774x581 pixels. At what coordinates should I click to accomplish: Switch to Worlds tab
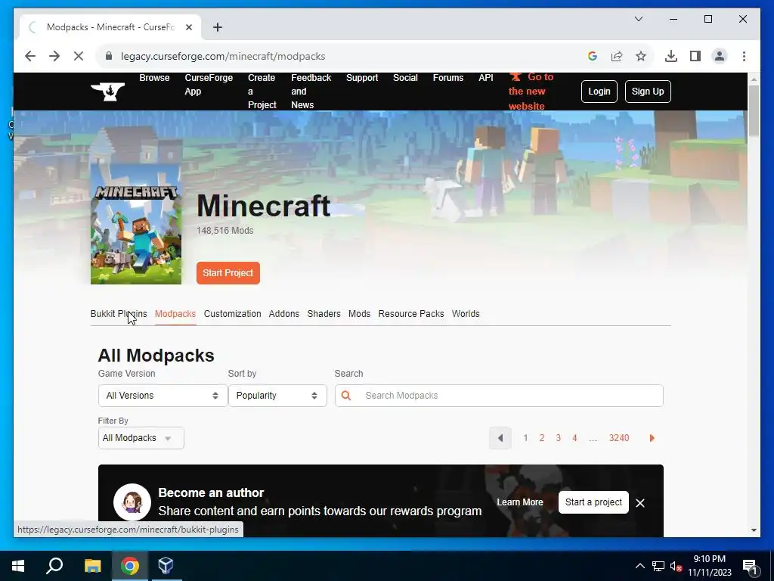tap(466, 314)
